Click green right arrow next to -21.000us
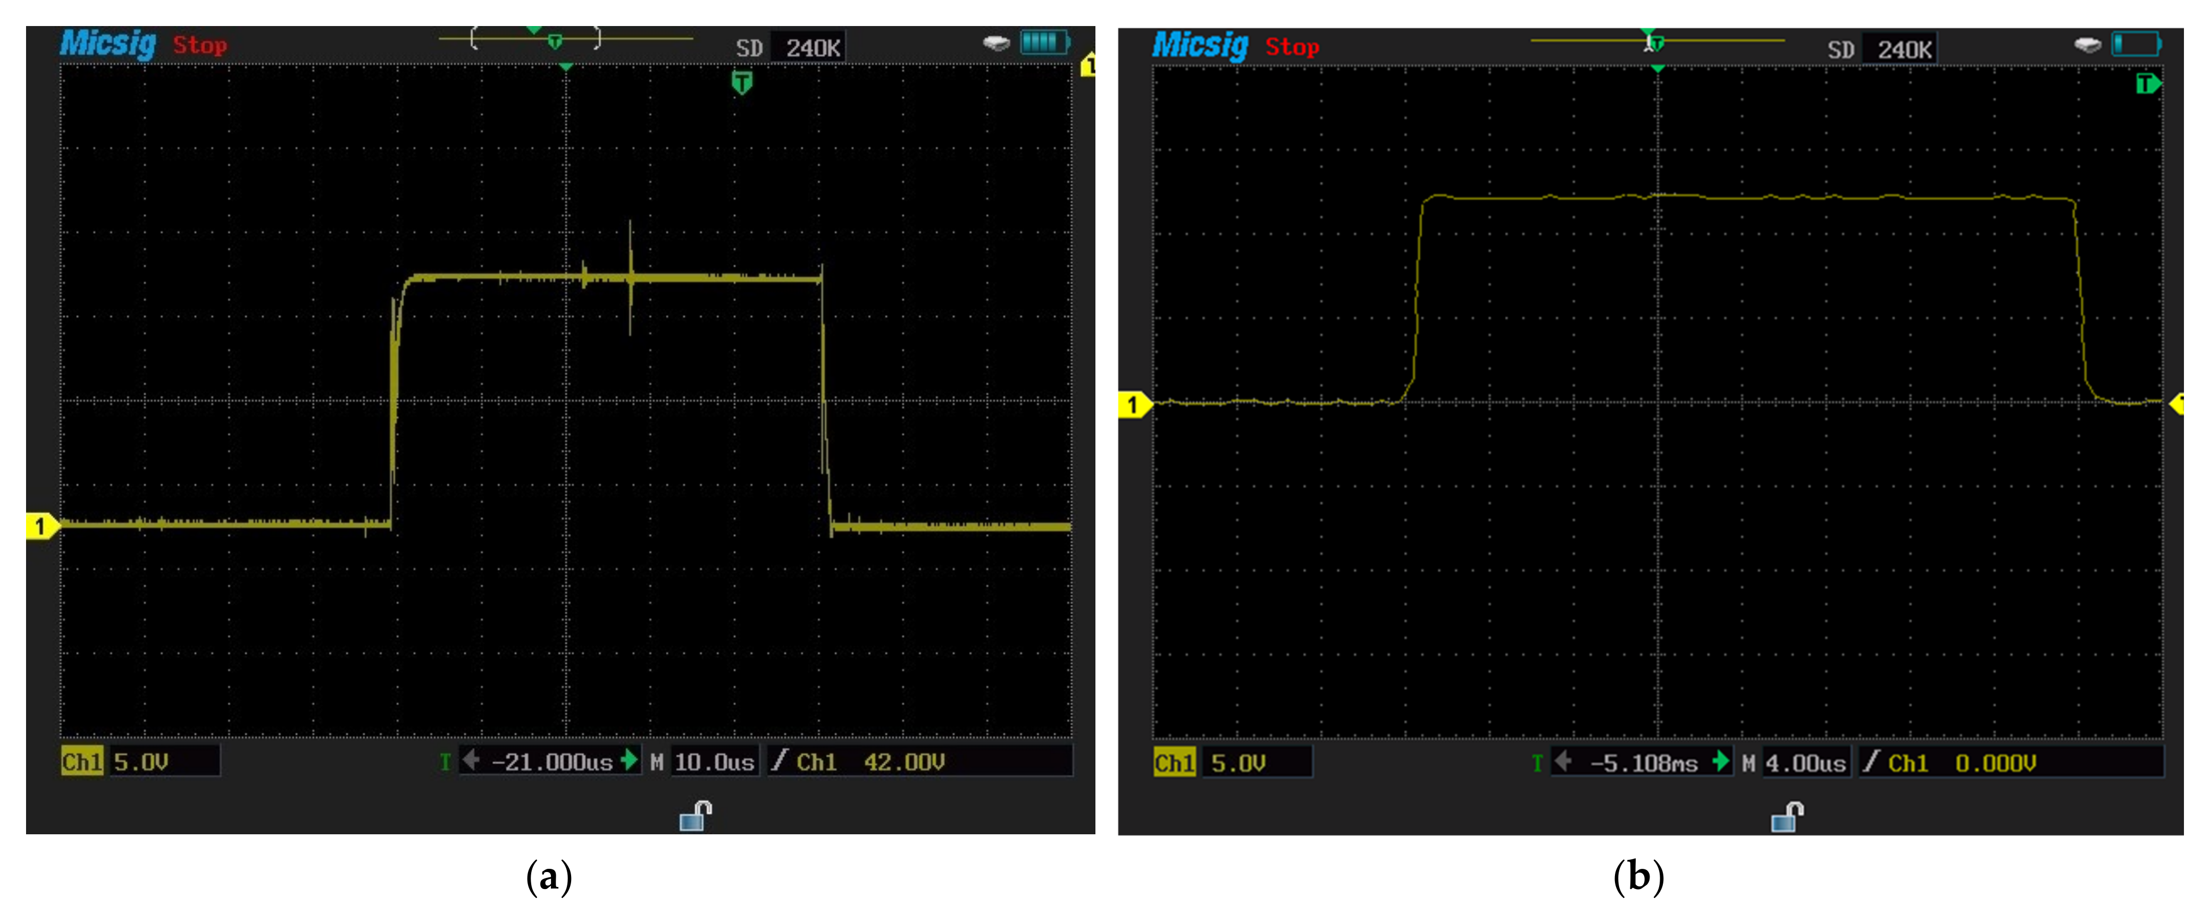 (x=630, y=760)
